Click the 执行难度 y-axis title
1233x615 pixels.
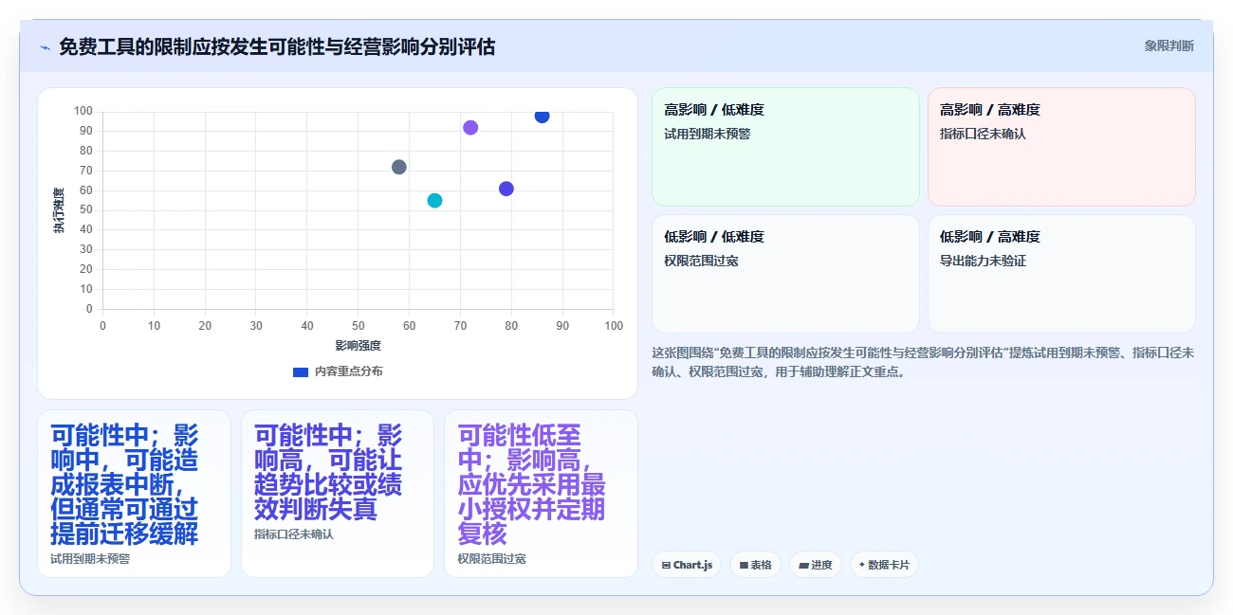[59, 210]
